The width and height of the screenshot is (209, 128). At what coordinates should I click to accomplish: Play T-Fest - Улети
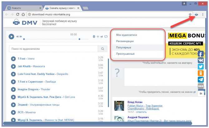(13, 59)
